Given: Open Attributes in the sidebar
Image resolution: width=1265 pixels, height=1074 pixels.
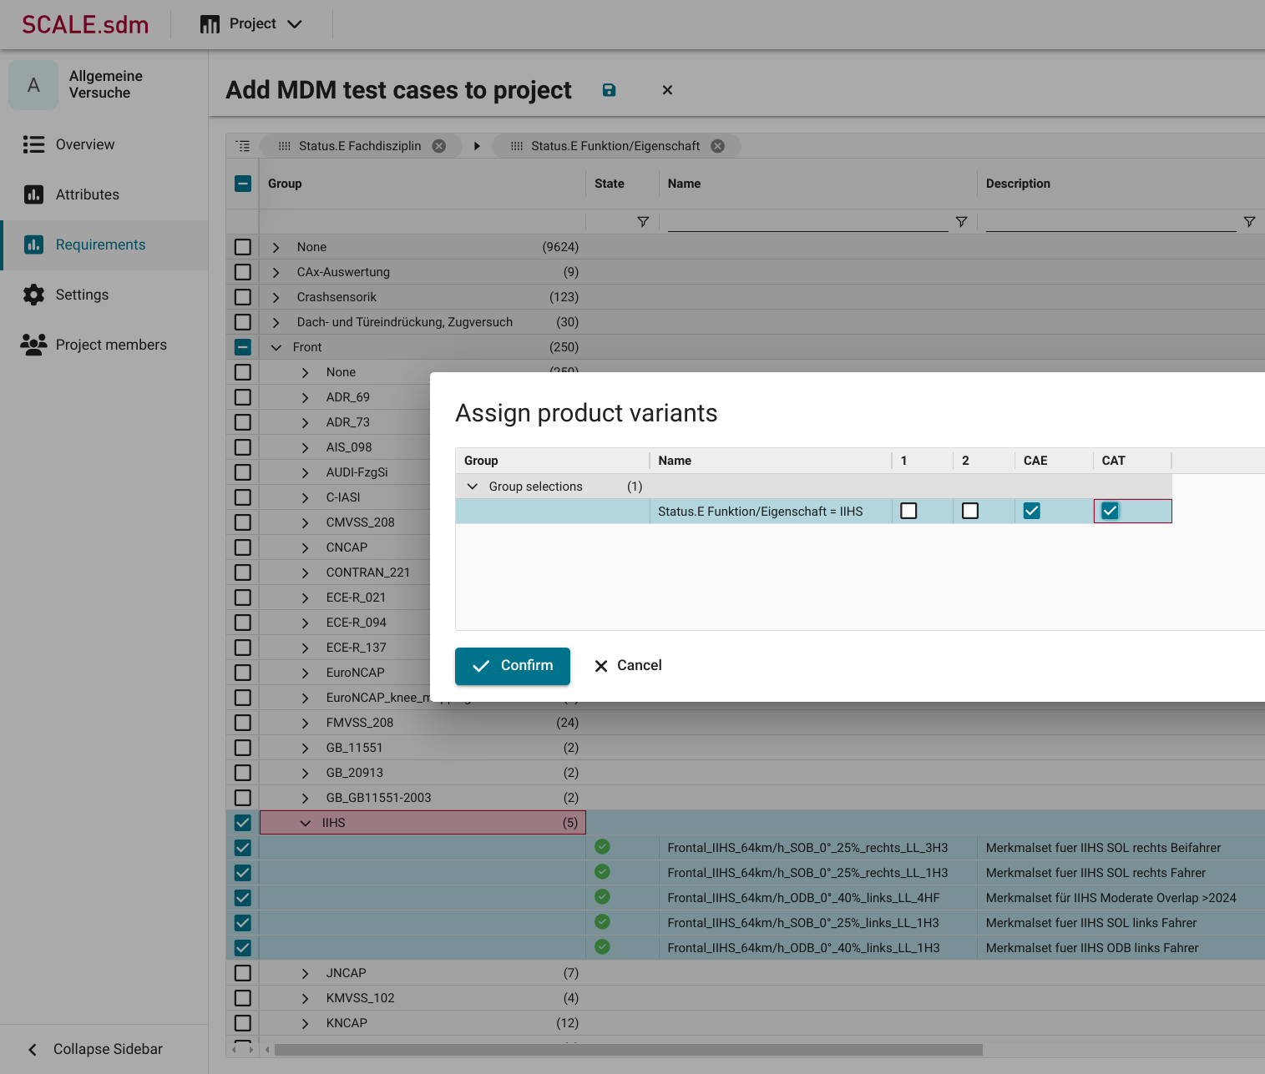Looking at the screenshot, I should (104, 194).
